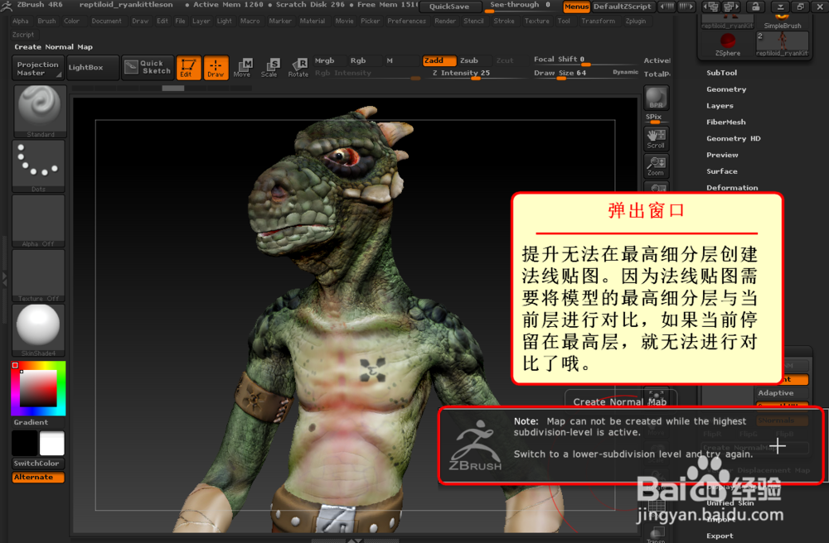829x543 pixels.
Task: Expand the Surface palette section
Action: click(722, 171)
